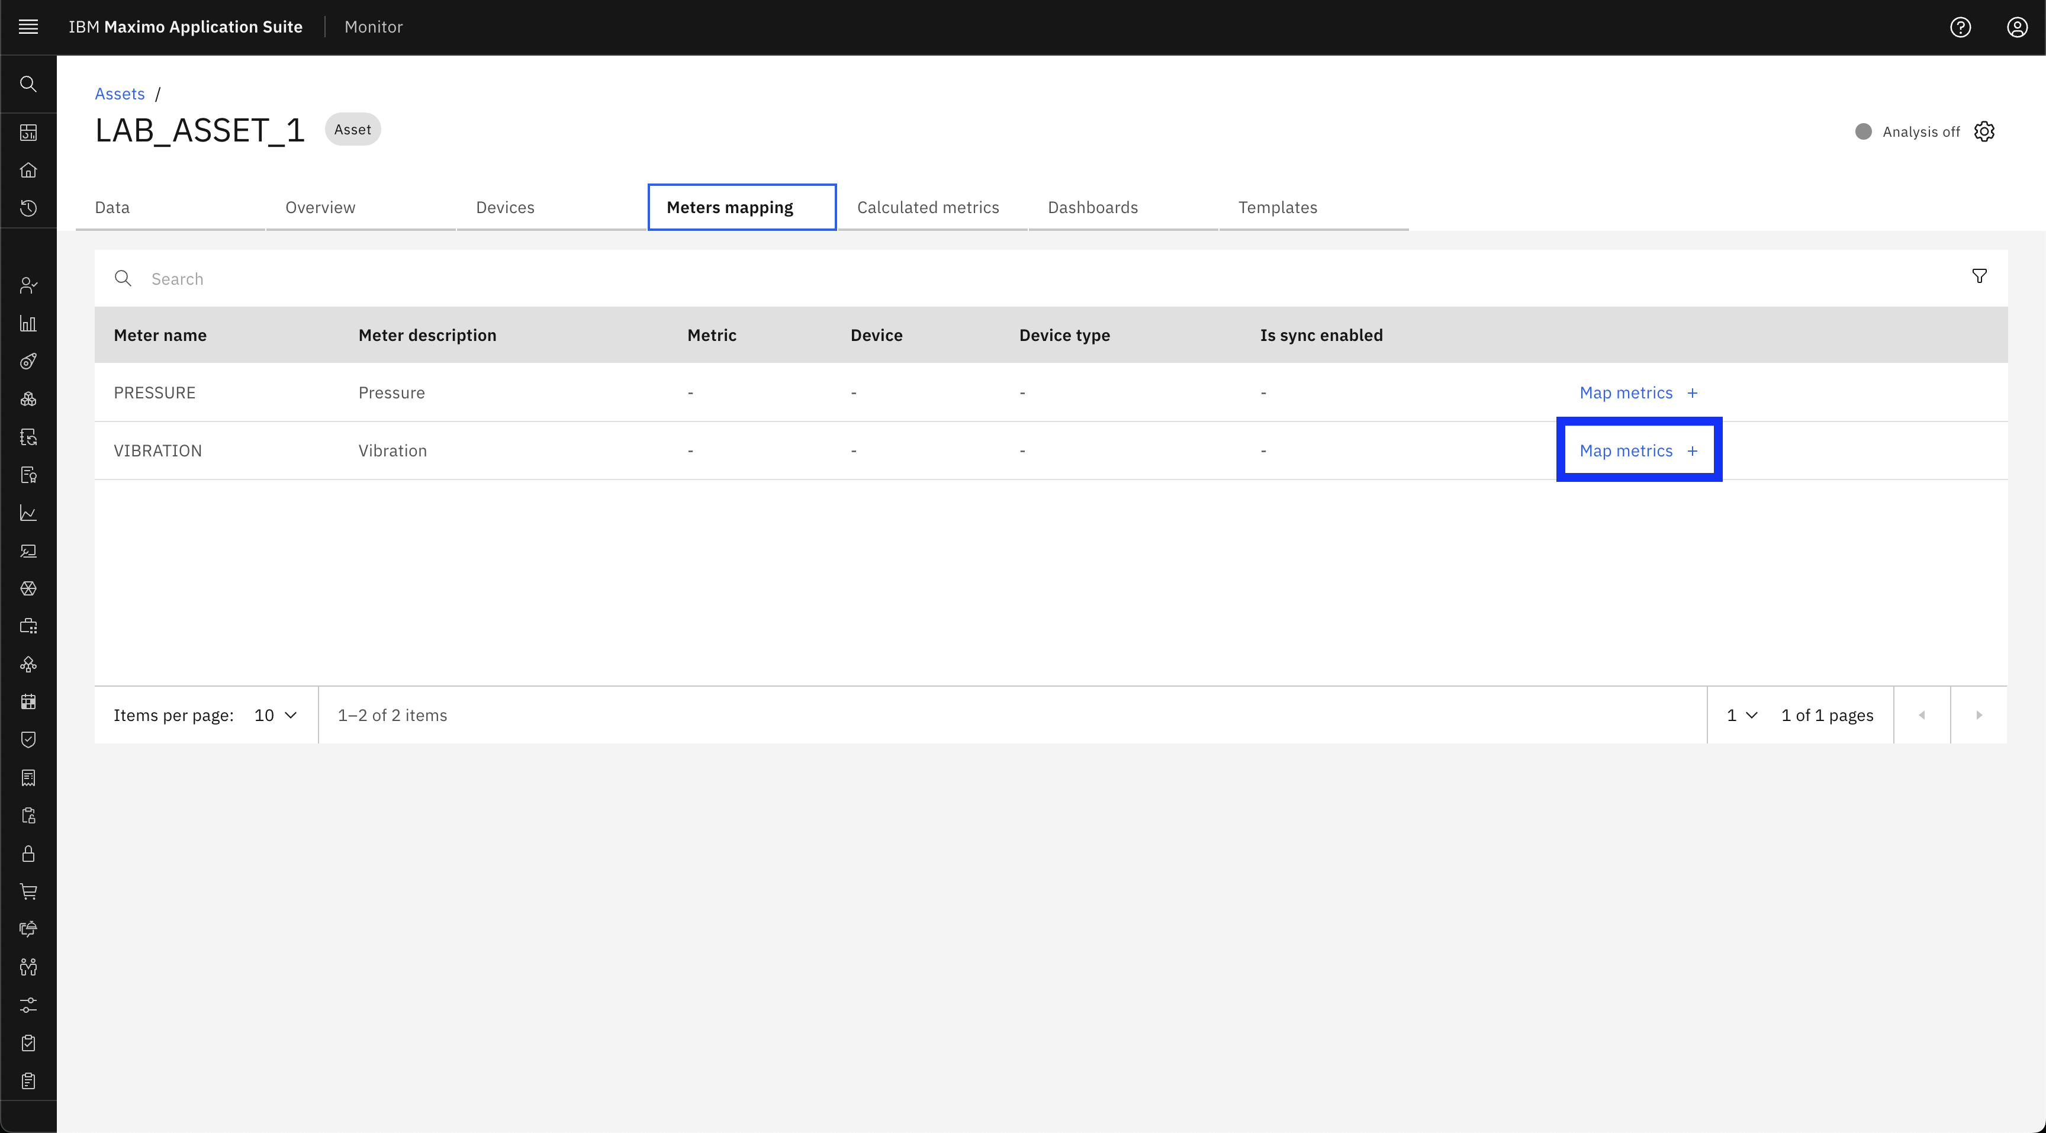The width and height of the screenshot is (2046, 1133).
Task: Open the belt-drive asset sidebar icon
Action: pyautogui.click(x=28, y=361)
